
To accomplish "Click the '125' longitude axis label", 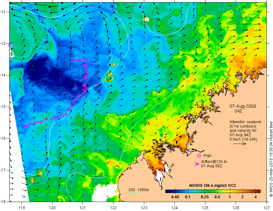I will pyautogui.click(x=205, y=208).
